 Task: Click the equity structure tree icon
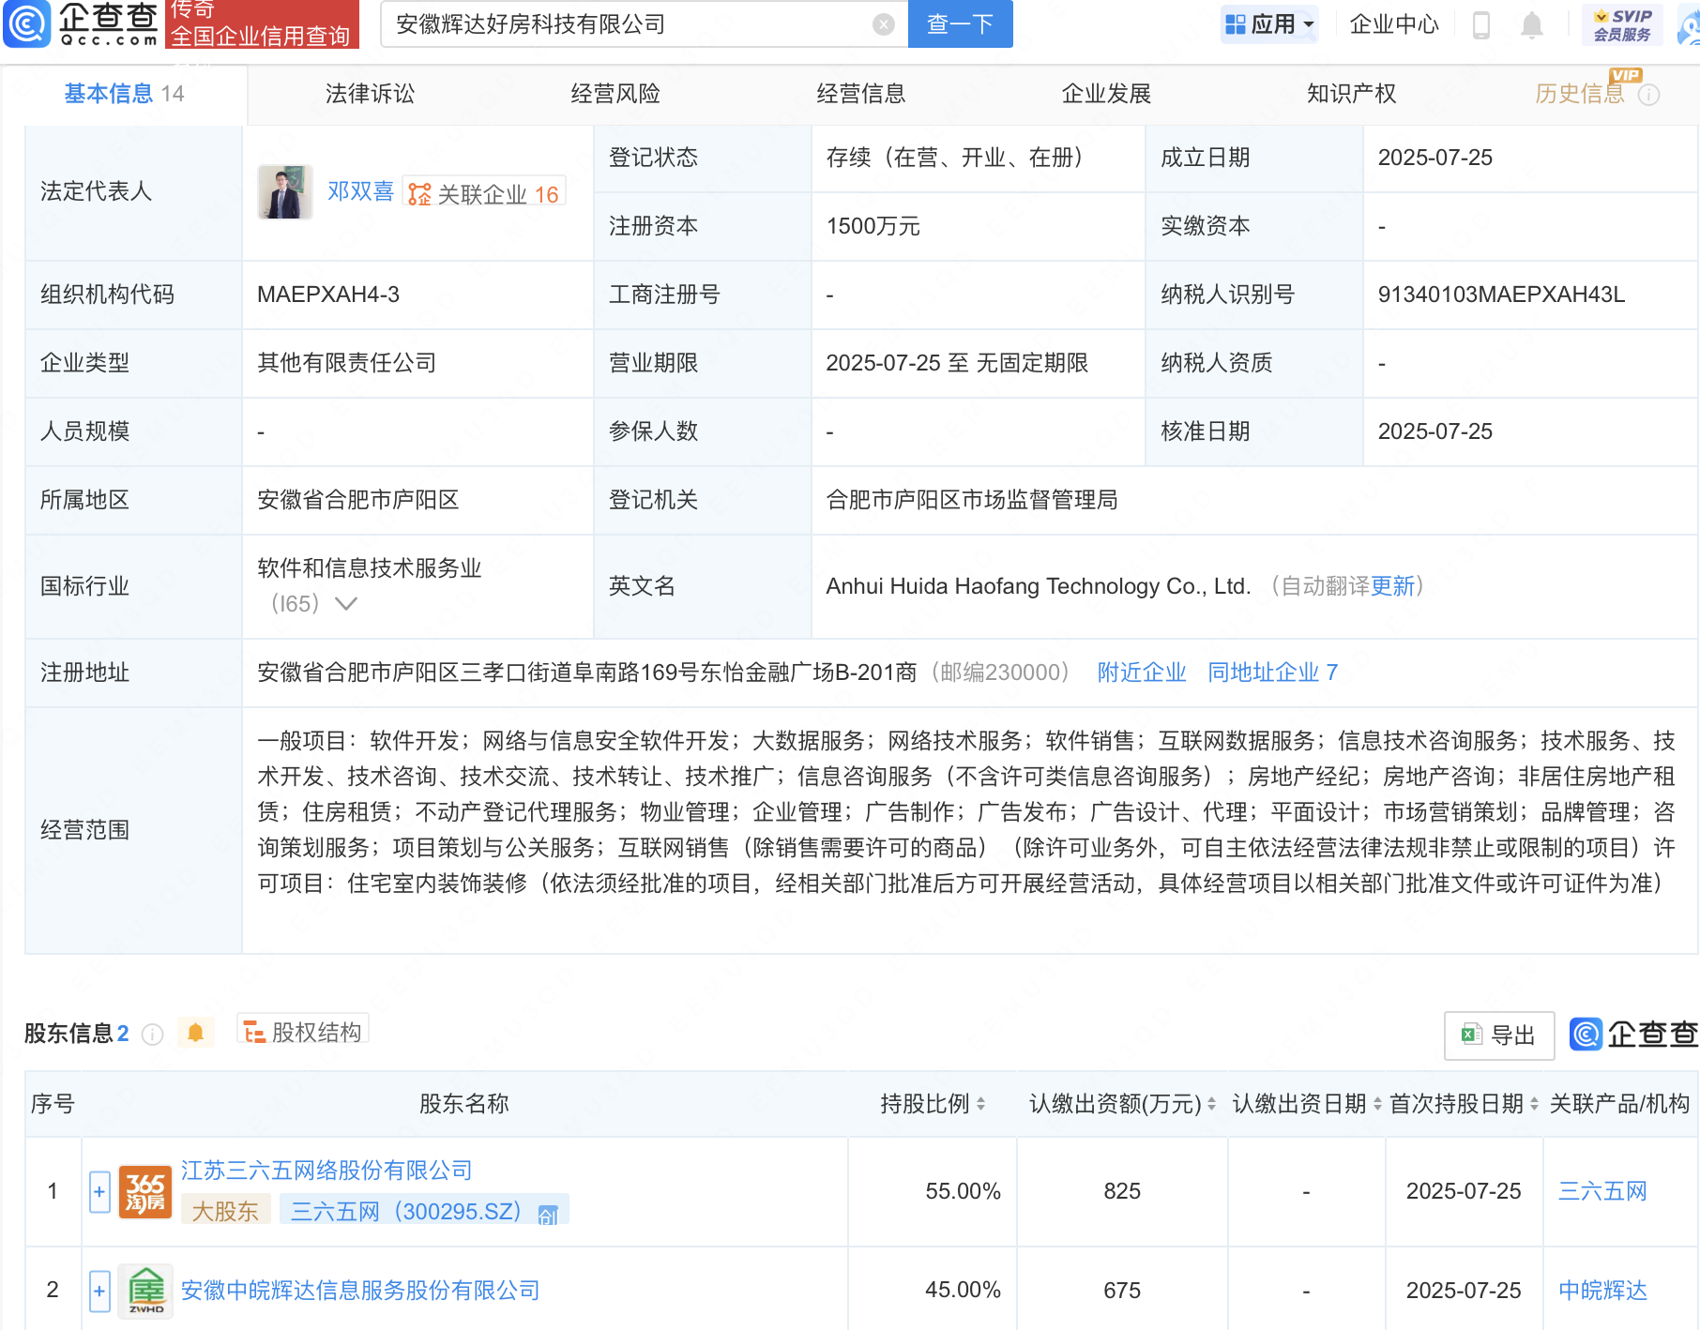253,1033
